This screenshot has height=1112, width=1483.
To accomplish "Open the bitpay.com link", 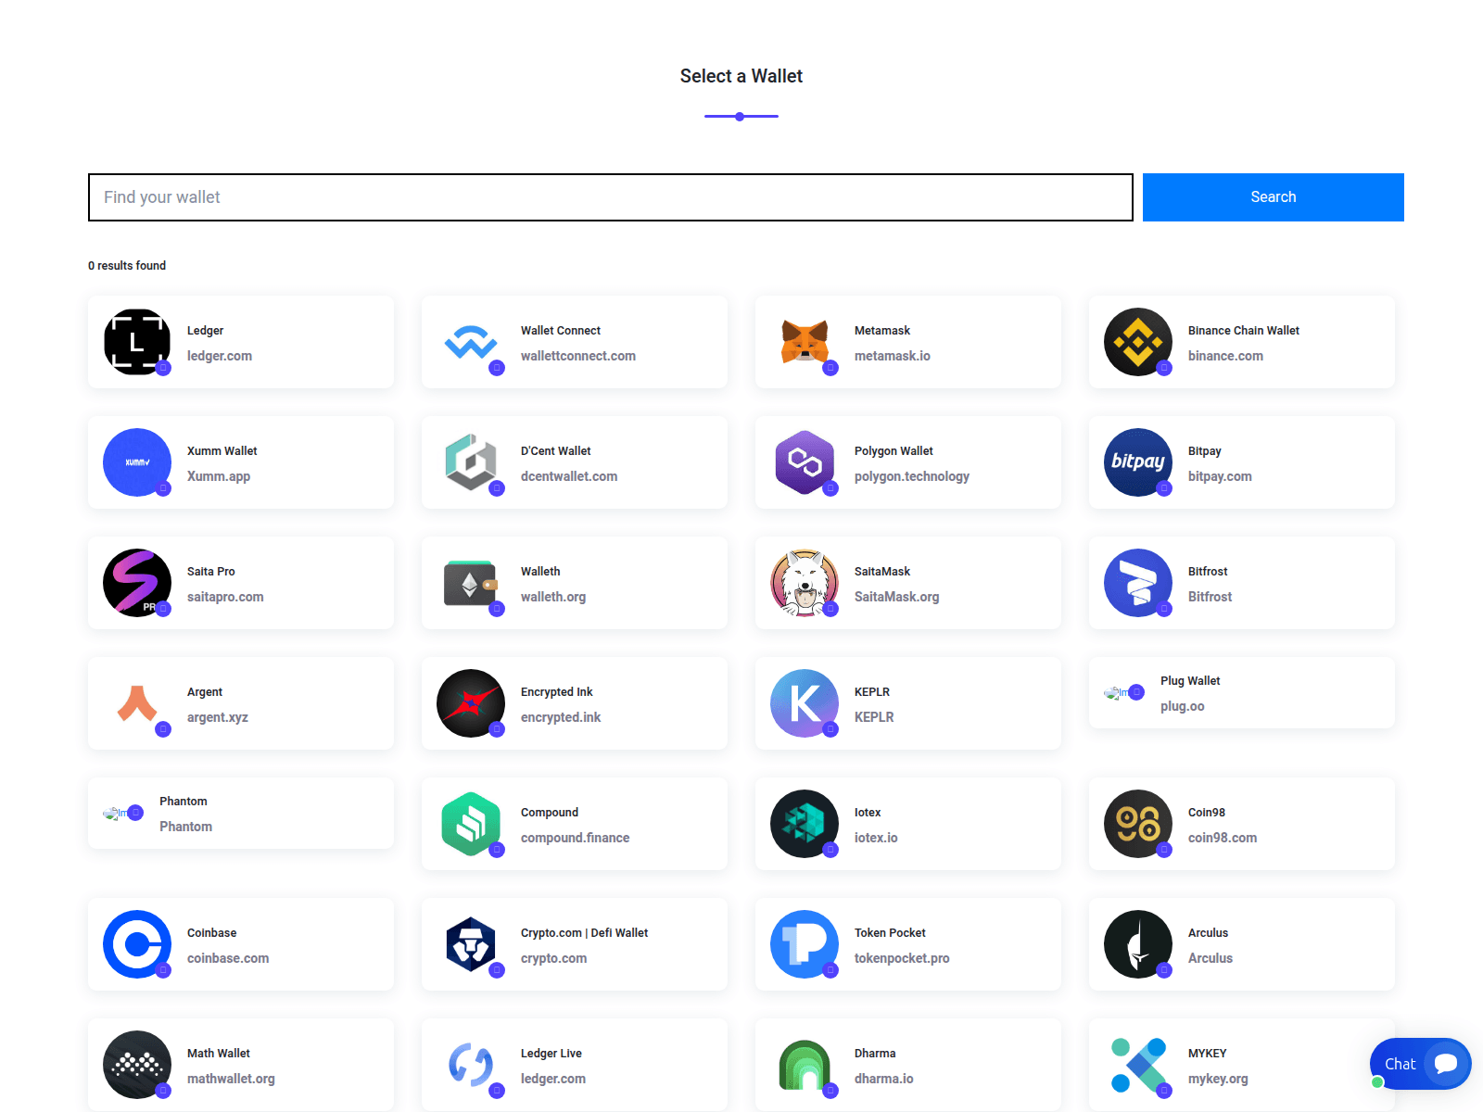I will tap(1220, 476).
